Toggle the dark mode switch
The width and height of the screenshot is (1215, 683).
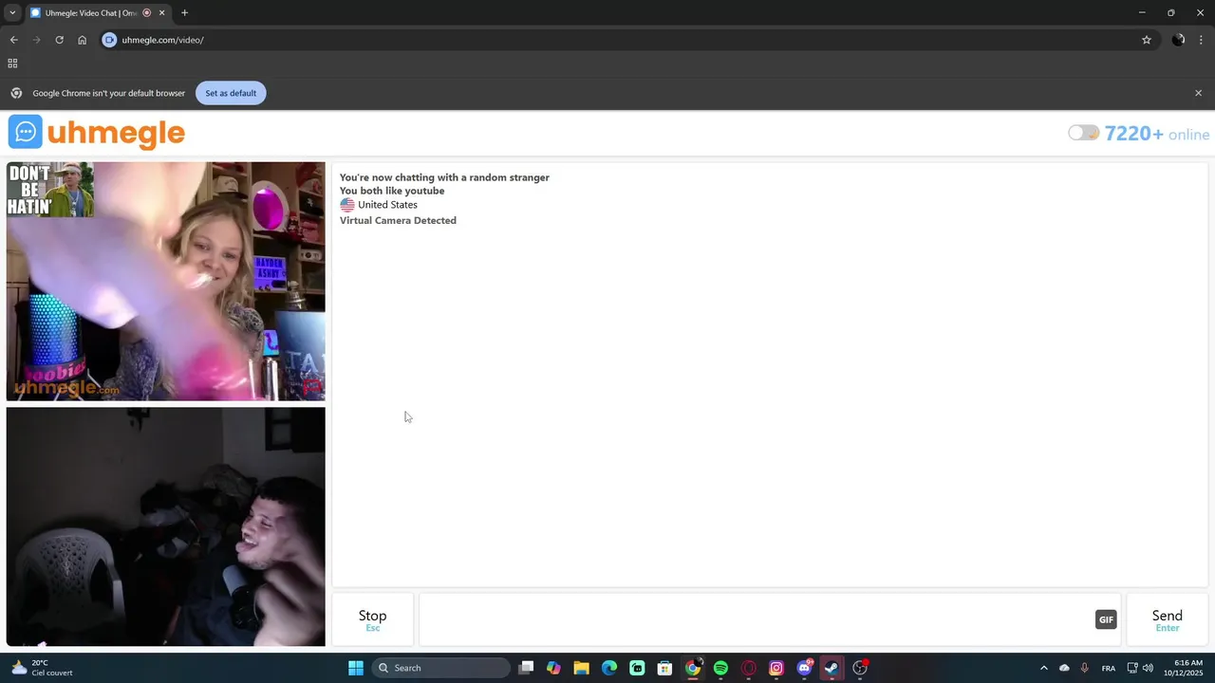pyautogui.click(x=1083, y=134)
